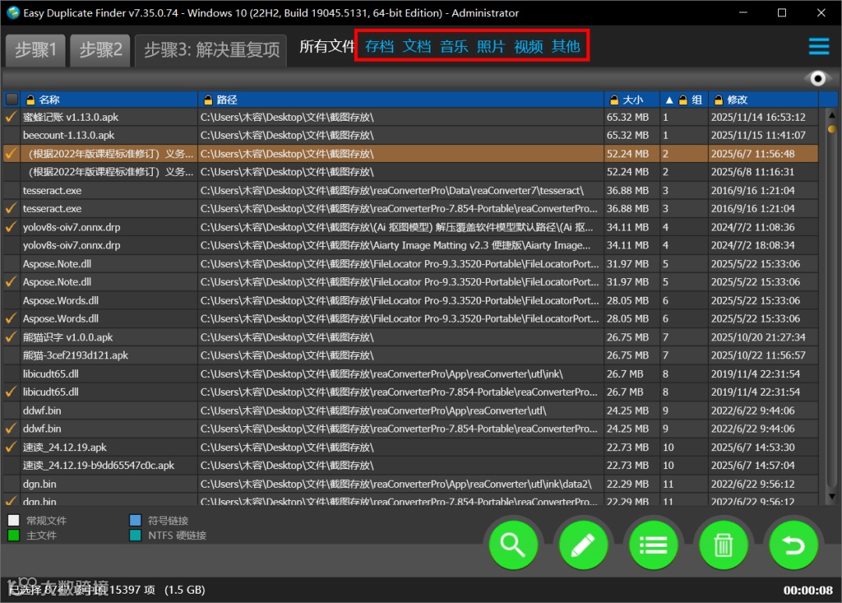Check 熊猫-3cef2193d121.apk
This screenshot has width=842, height=603.
pyautogui.click(x=11, y=355)
